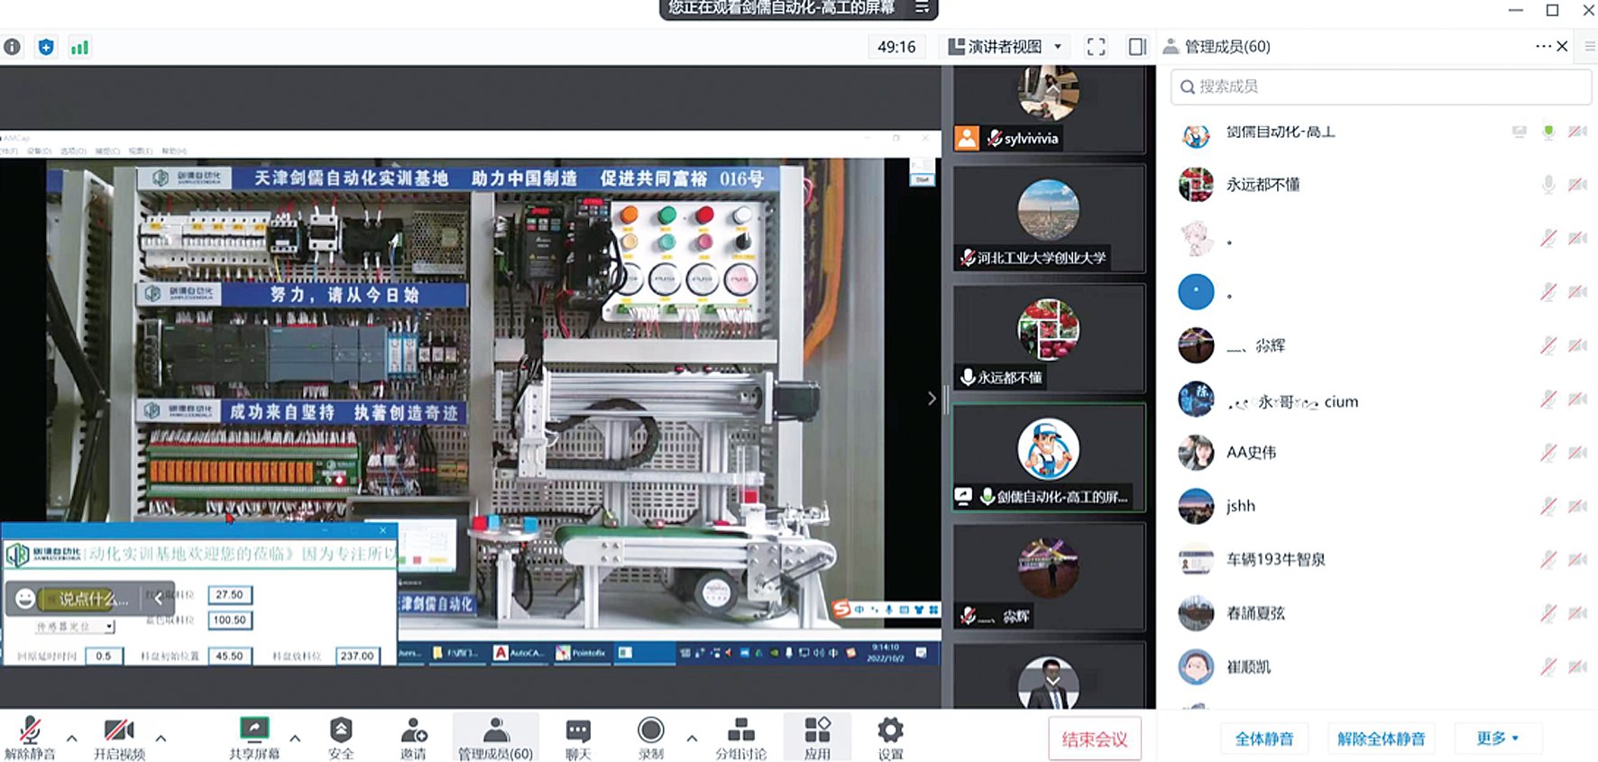Click the Pointofix taskbar item in shared screen

(x=581, y=652)
